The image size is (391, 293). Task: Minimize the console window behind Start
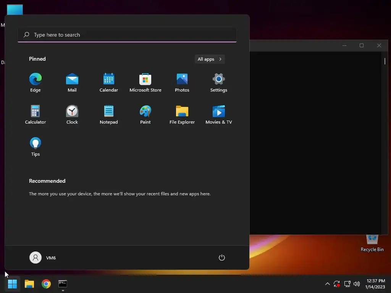(x=344, y=45)
